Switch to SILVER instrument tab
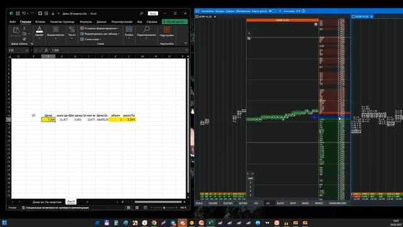This screenshot has width=403, height=227. pyautogui.click(x=213, y=203)
